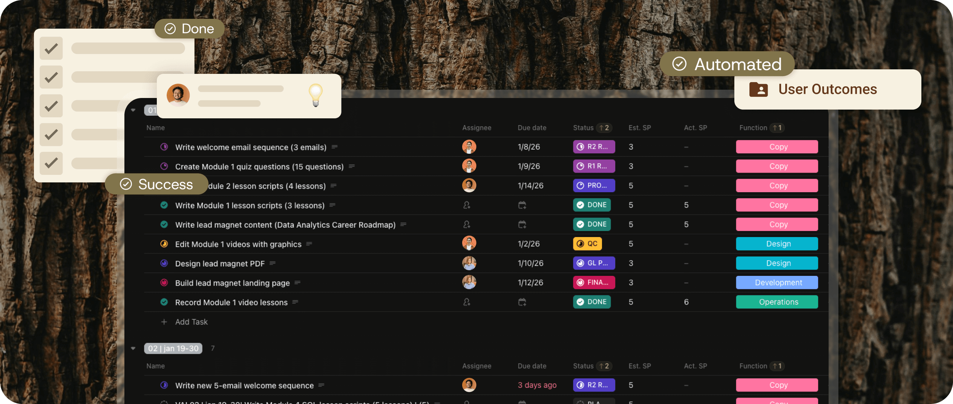
Task: Open R1 R... status dropdown
Action: point(594,166)
